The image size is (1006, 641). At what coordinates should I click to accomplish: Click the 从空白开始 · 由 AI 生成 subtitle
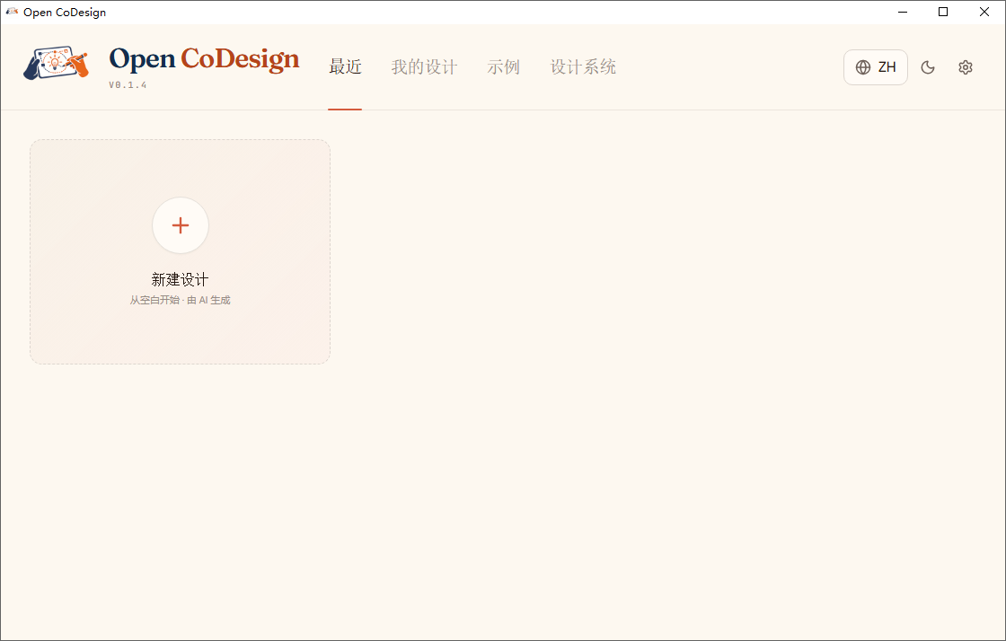[181, 300]
